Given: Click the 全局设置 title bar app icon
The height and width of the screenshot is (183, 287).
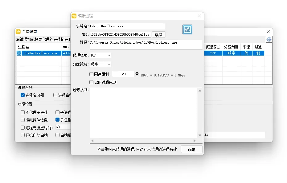Looking at the screenshot, I should [18, 31].
